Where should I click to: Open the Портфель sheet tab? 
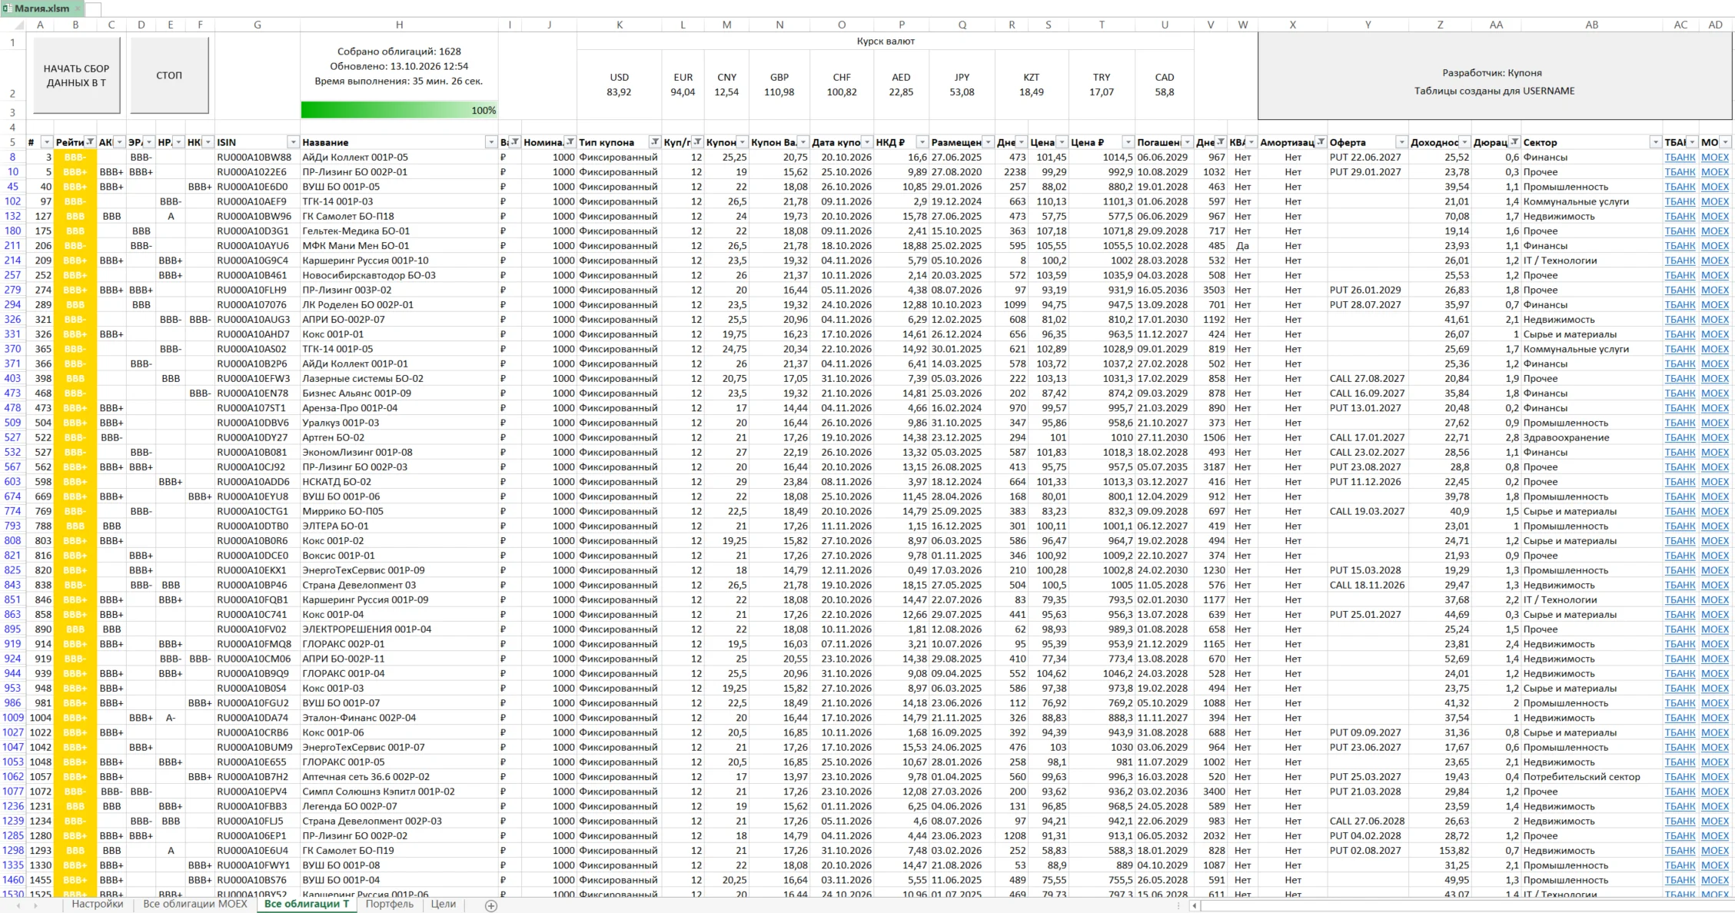(x=389, y=905)
